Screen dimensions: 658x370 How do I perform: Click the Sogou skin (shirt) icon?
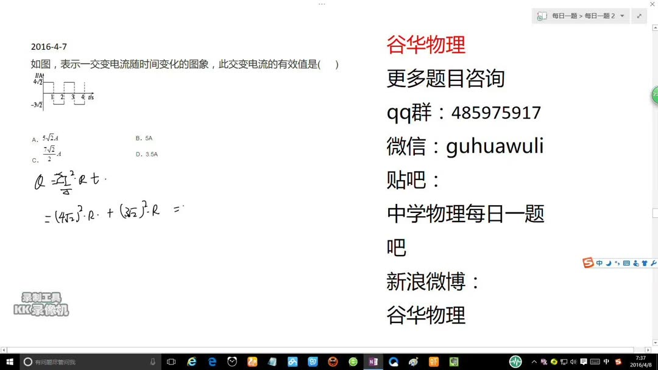[x=644, y=263]
